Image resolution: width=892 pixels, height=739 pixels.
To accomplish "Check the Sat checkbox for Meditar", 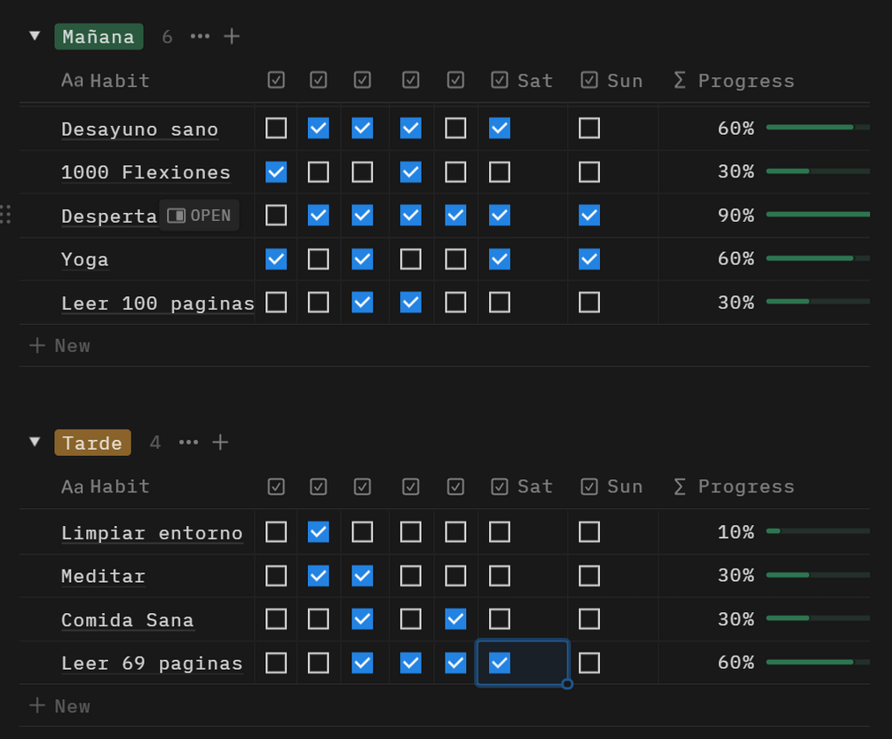I will pos(500,576).
